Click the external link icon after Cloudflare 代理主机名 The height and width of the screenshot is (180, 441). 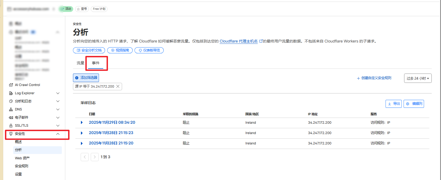pyautogui.click(x=261, y=41)
